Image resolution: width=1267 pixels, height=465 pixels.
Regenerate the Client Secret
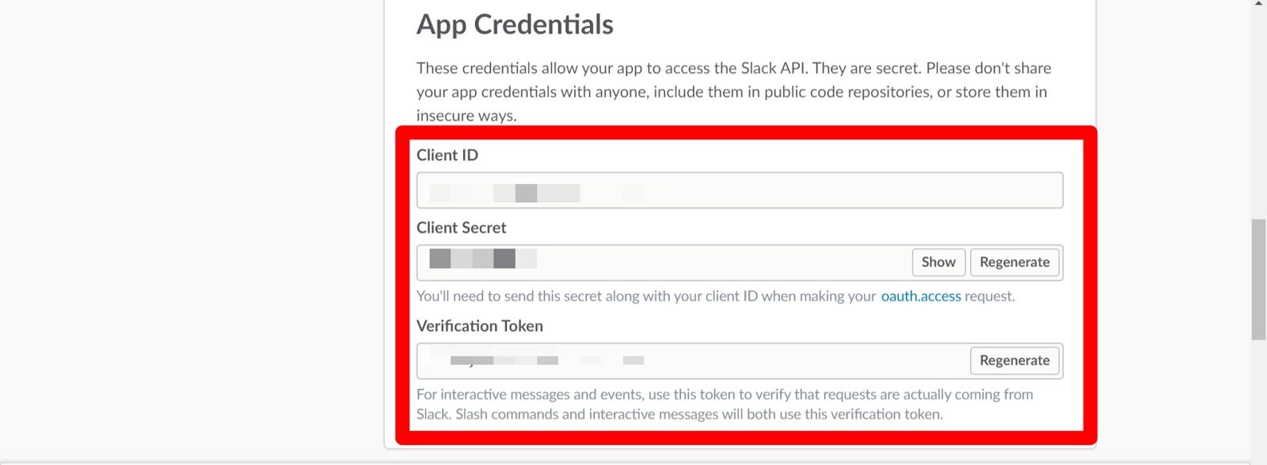[1014, 262]
